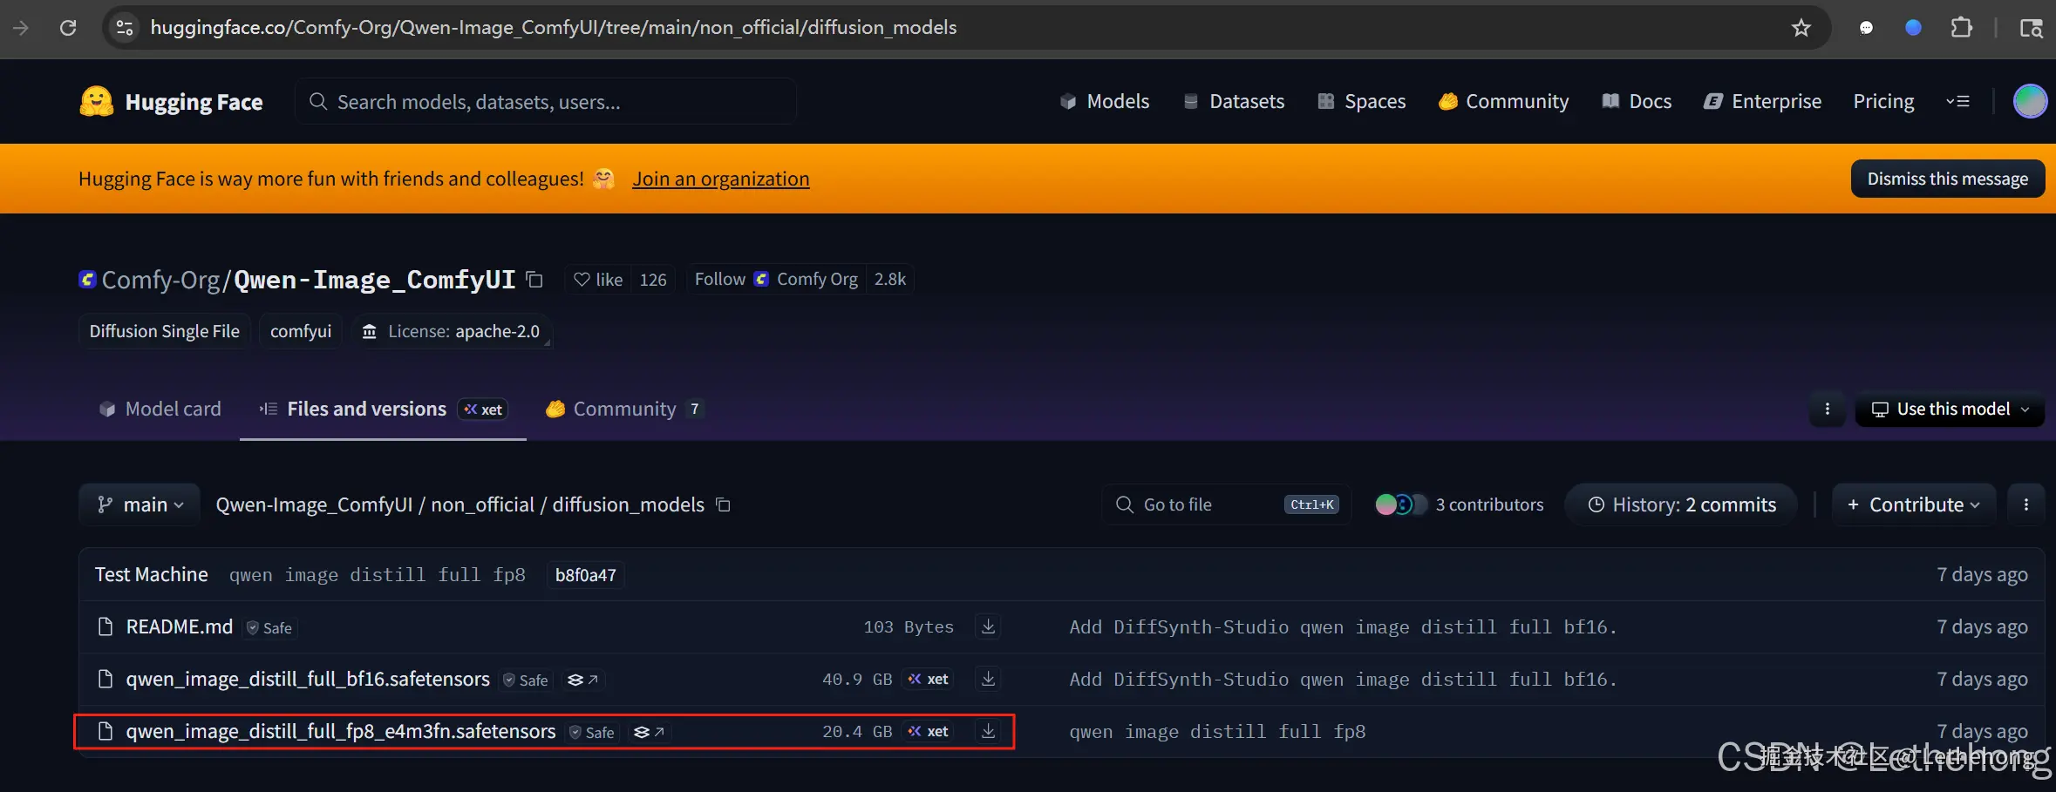Open the model's three-dot options menu
Screen dimensions: 2056x792
1828,409
